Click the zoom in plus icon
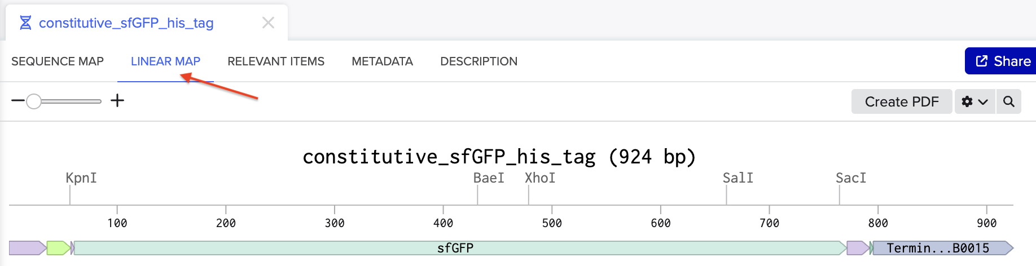The width and height of the screenshot is (1036, 266). point(117,101)
